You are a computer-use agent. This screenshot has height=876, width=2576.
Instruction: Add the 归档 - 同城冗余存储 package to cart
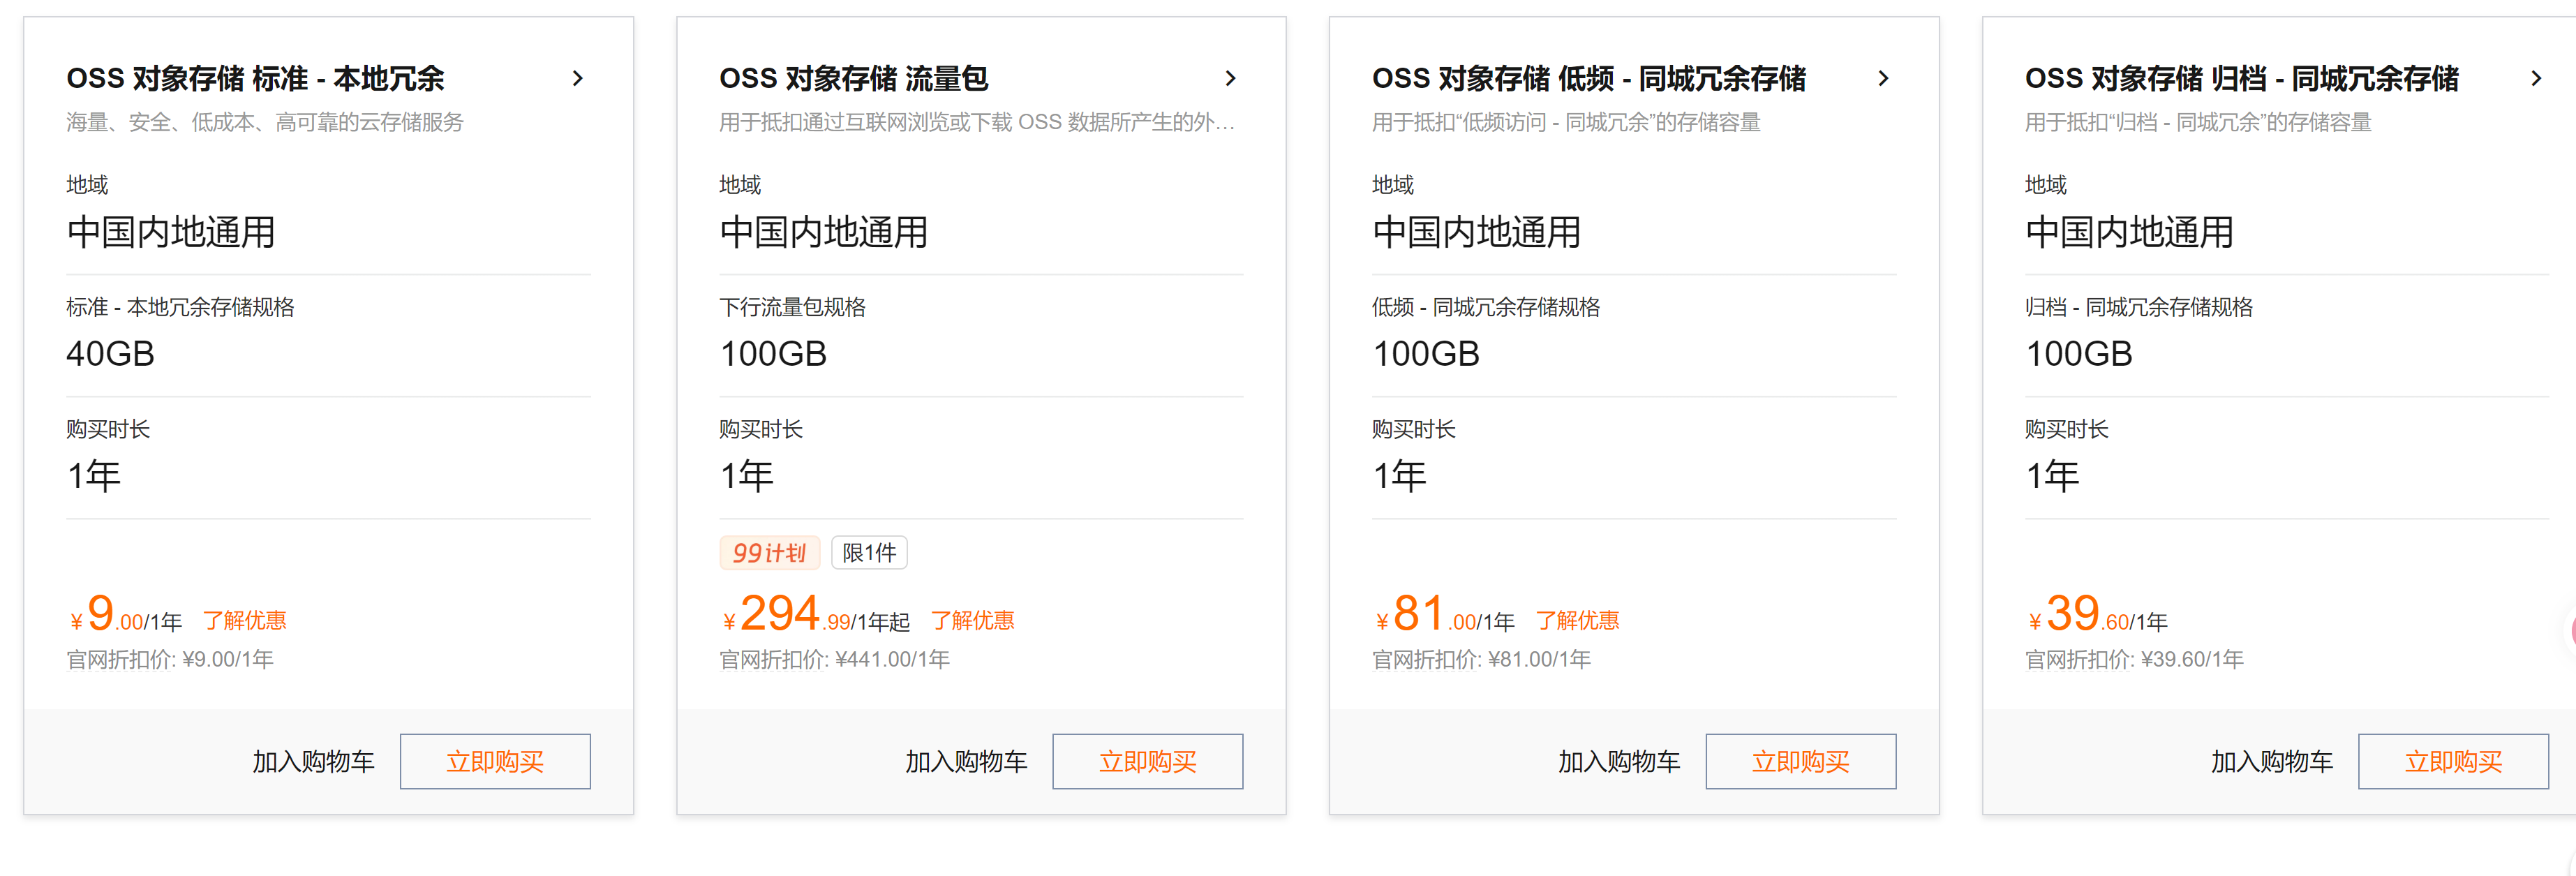[2271, 762]
